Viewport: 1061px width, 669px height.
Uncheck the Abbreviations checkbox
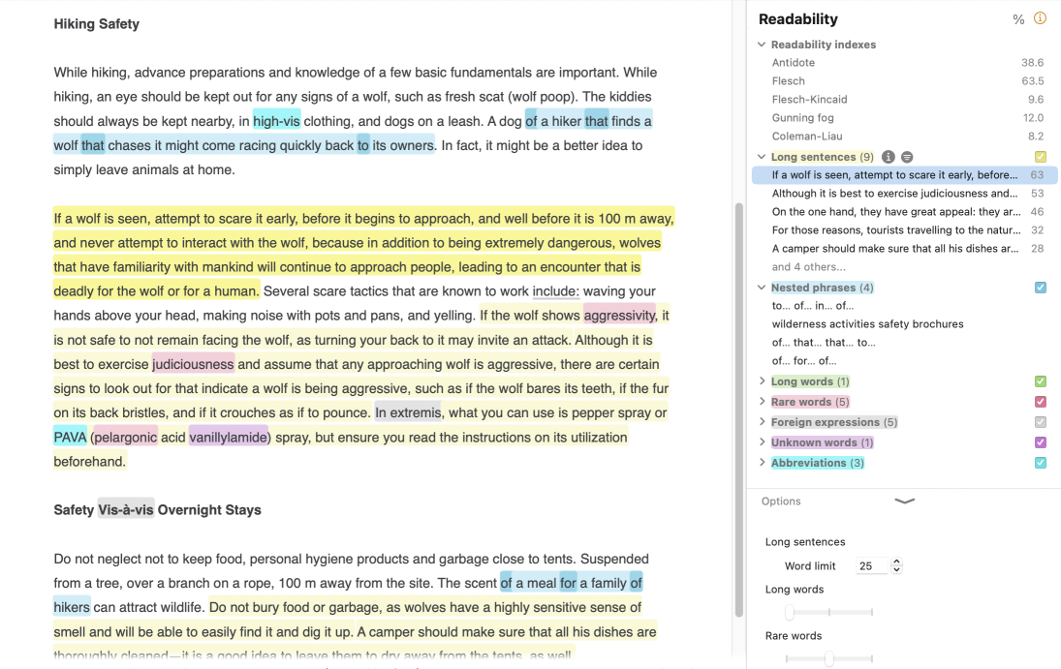(1040, 463)
